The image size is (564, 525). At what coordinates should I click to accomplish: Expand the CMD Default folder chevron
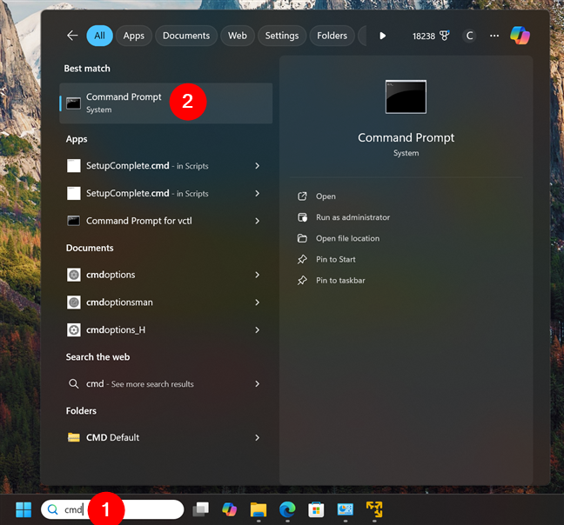click(x=257, y=437)
